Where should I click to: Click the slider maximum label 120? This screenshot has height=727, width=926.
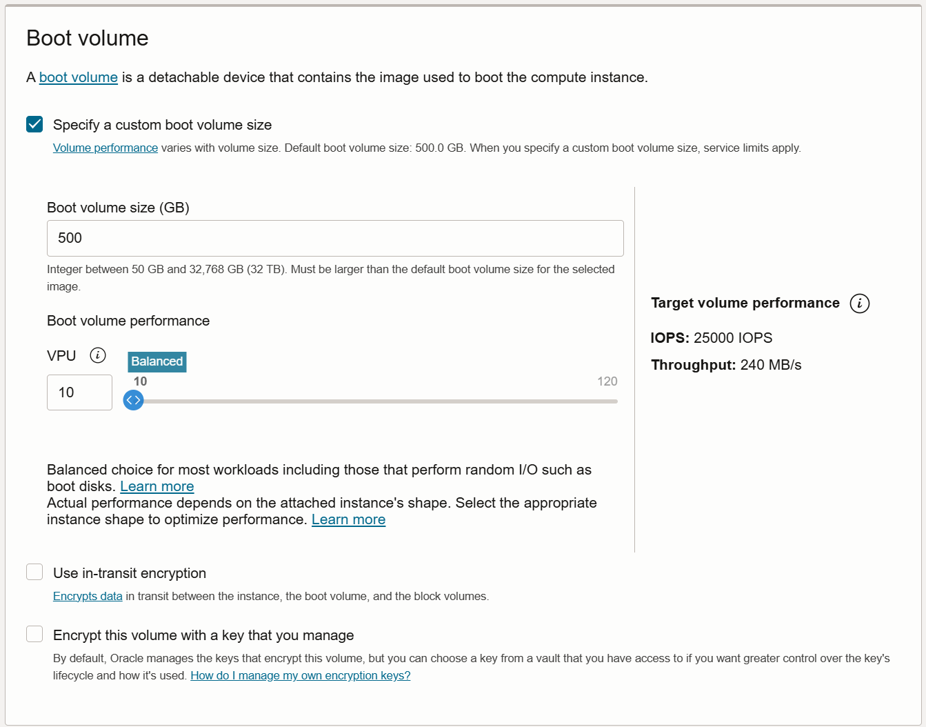607,381
